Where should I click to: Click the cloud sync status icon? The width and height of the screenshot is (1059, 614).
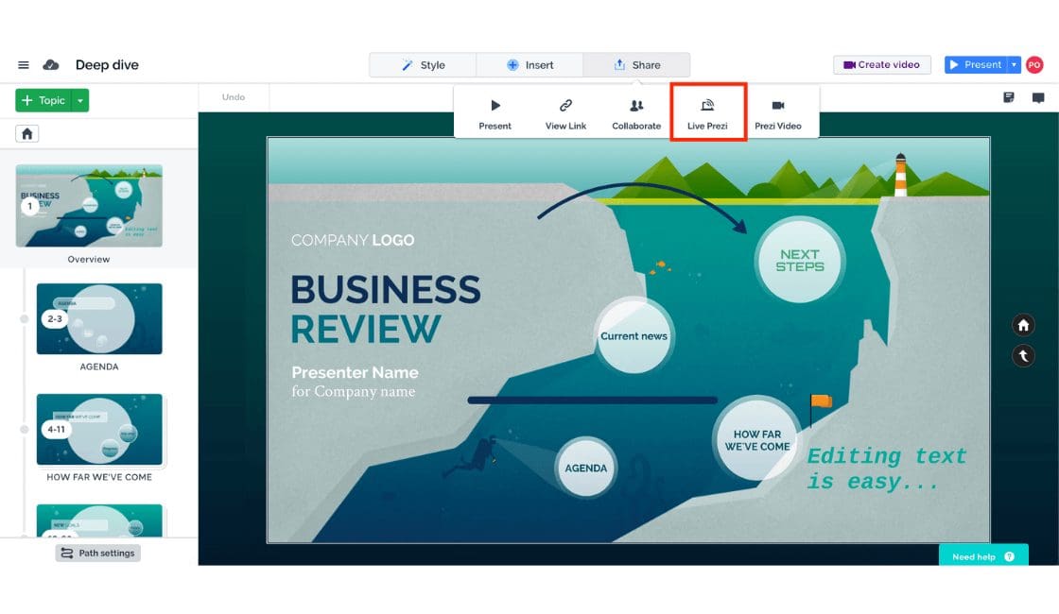point(51,65)
